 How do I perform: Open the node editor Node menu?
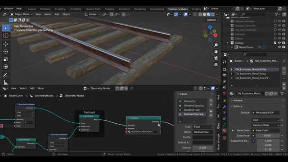tap(40, 88)
